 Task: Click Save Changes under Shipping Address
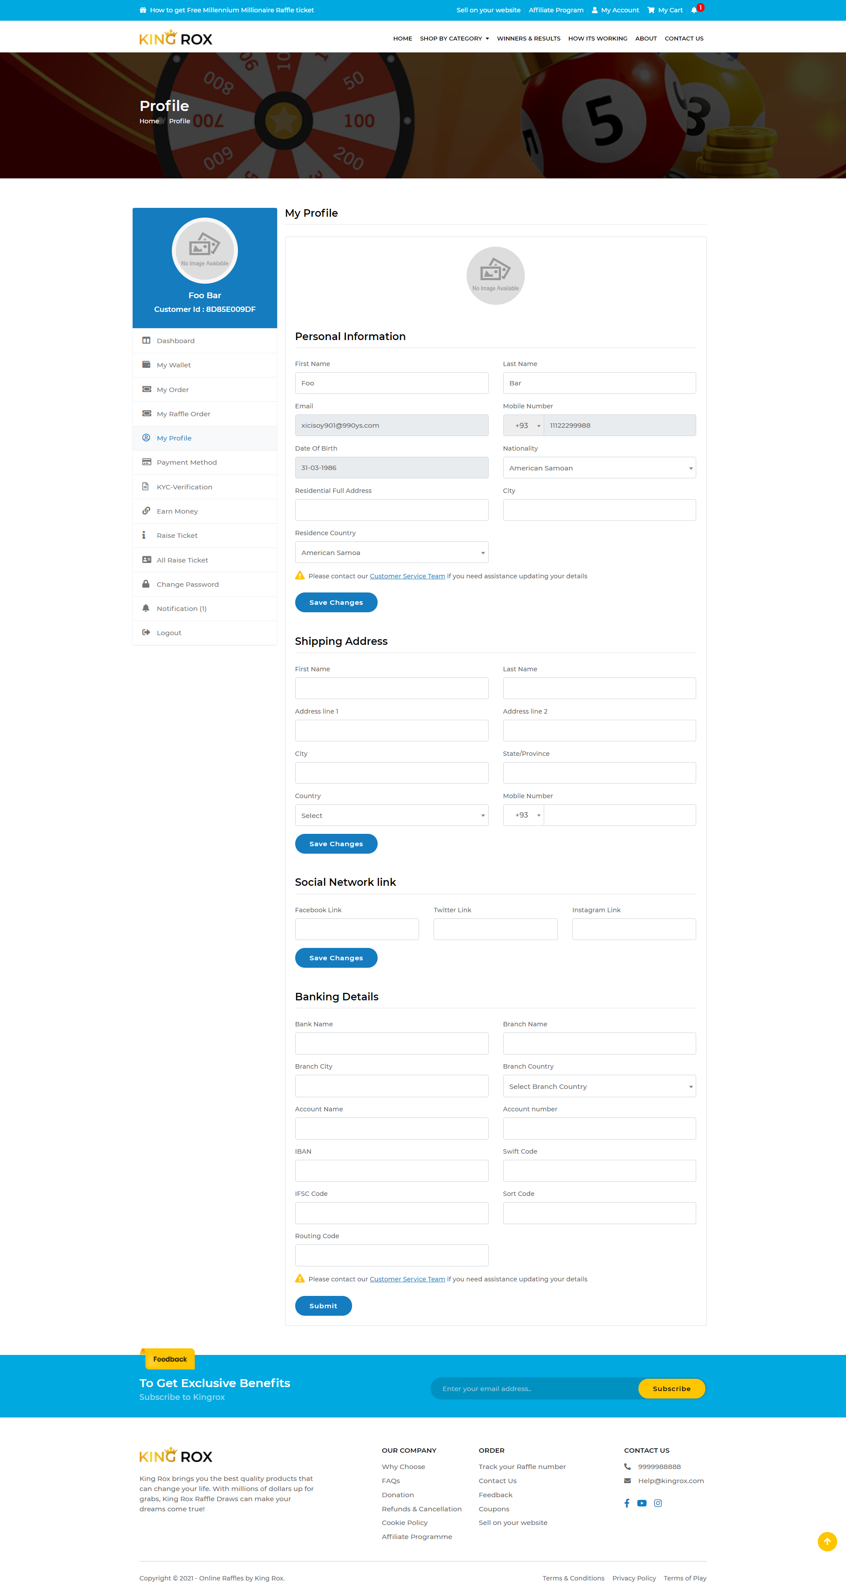336,844
